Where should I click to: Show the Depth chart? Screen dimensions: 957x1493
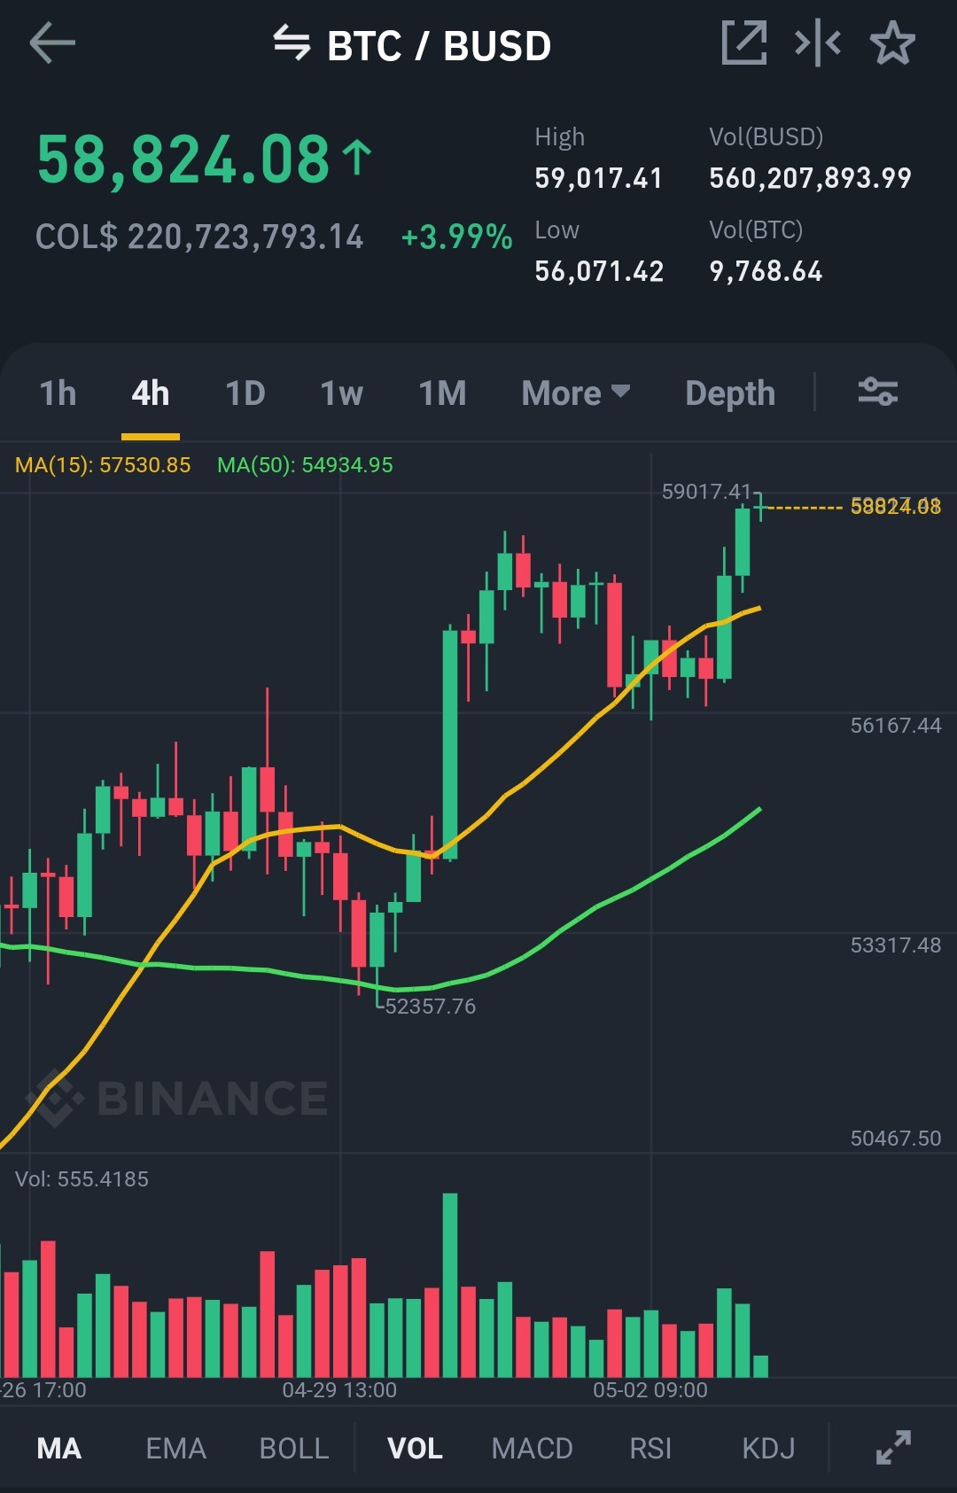pyautogui.click(x=730, y=393)
